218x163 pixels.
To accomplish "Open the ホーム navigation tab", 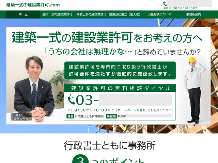I will tap(23, 14).
